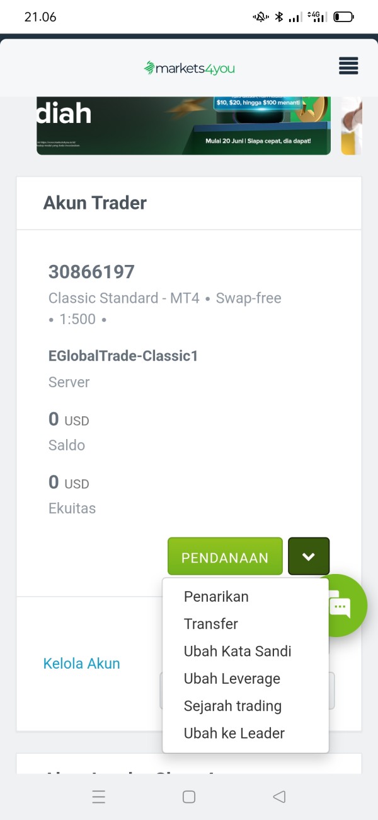Open the Kelola Akun link

(x=81, y=664)
